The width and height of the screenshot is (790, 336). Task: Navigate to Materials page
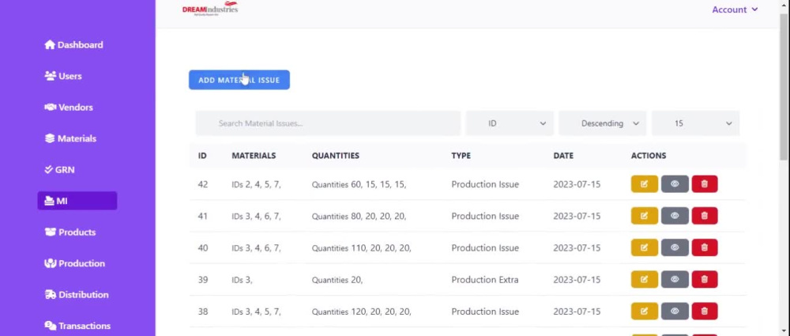(70, 138)
